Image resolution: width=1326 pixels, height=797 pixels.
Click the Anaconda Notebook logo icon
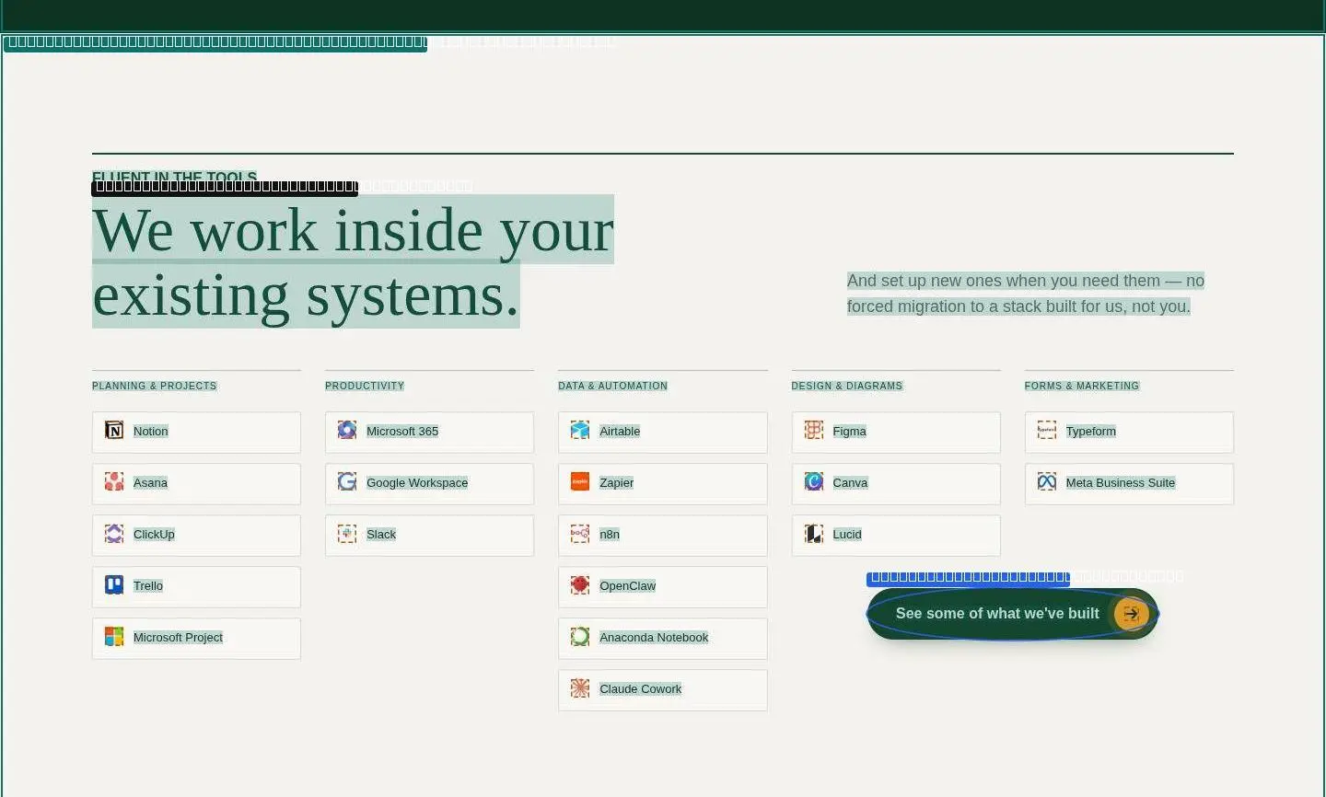pyautogui.click(x=580, y=636)
